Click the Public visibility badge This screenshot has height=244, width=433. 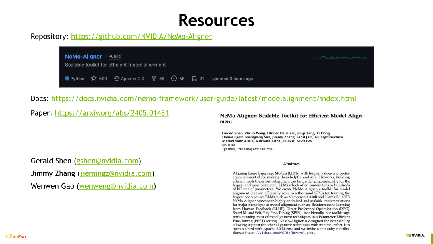click(x=115, y=56)
